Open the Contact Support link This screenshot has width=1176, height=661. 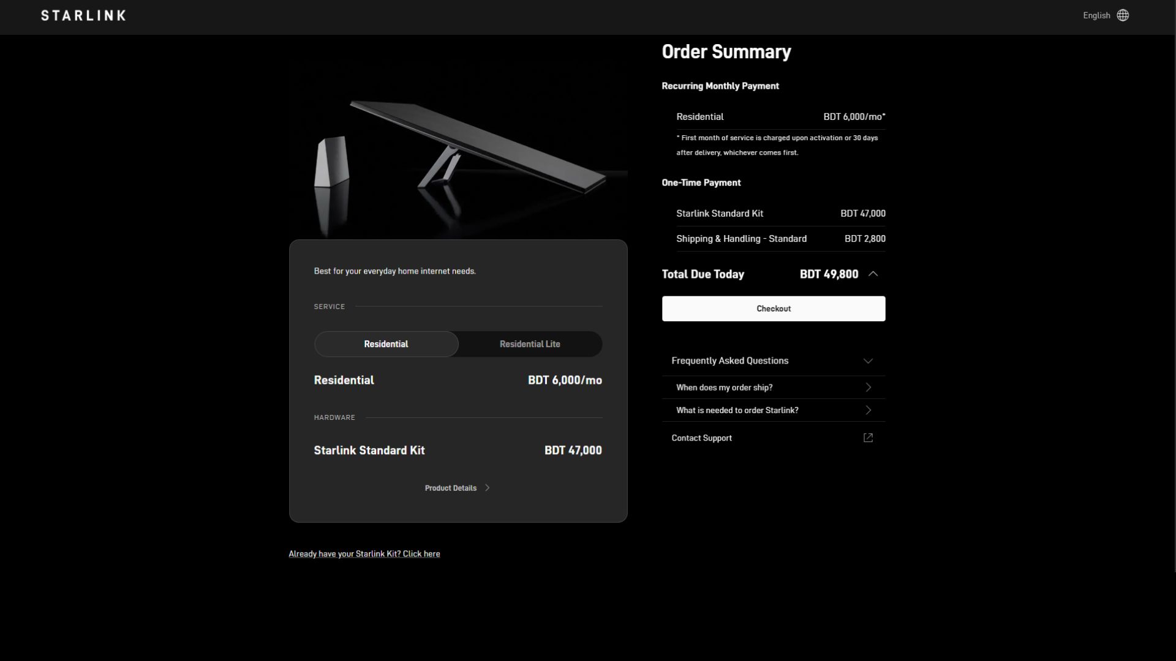[x=701, y=438]
